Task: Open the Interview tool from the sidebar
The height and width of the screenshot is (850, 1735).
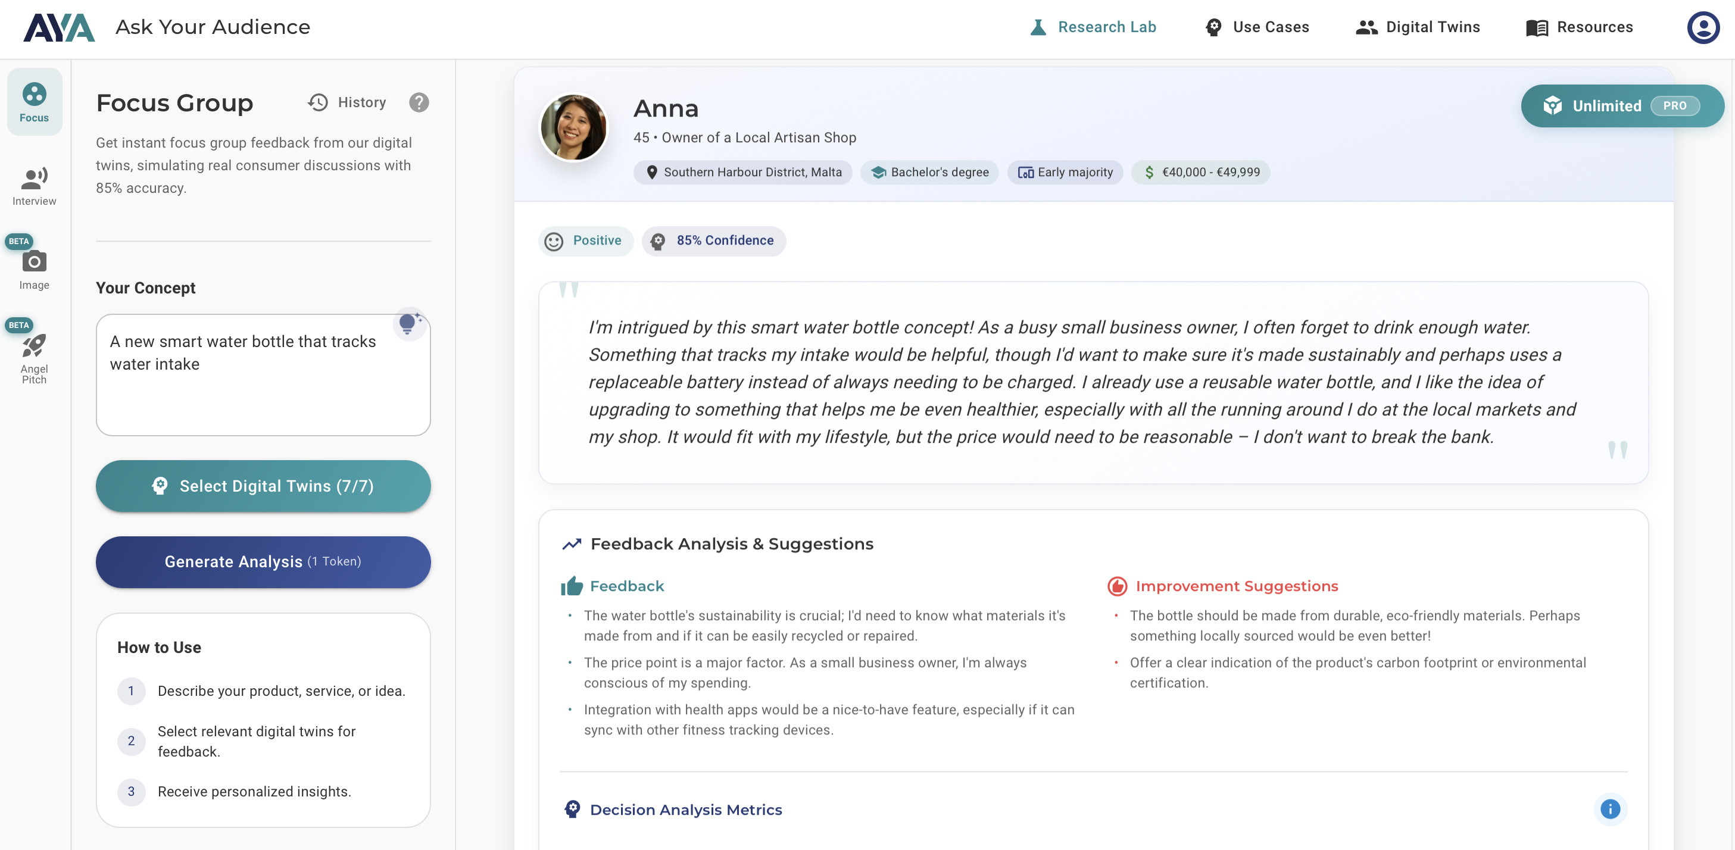Action: 34,185
